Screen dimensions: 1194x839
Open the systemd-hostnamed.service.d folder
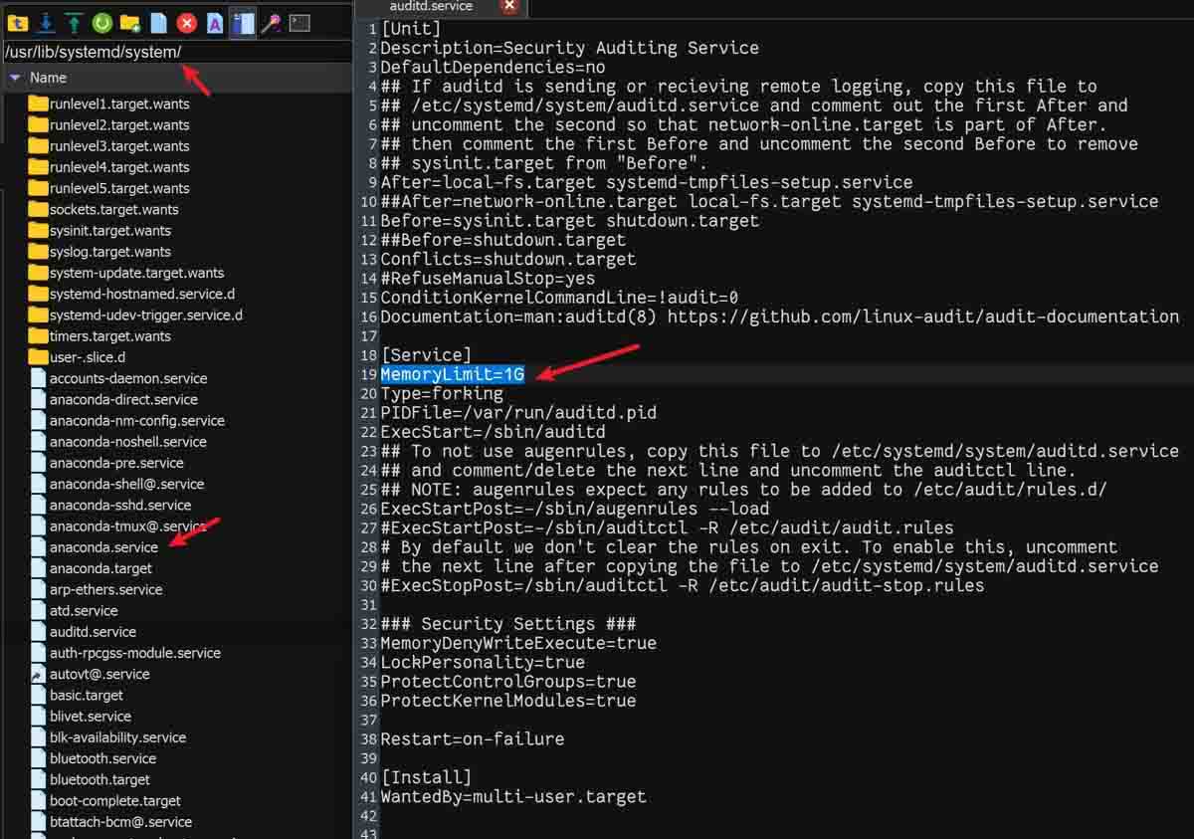(132, 294)
